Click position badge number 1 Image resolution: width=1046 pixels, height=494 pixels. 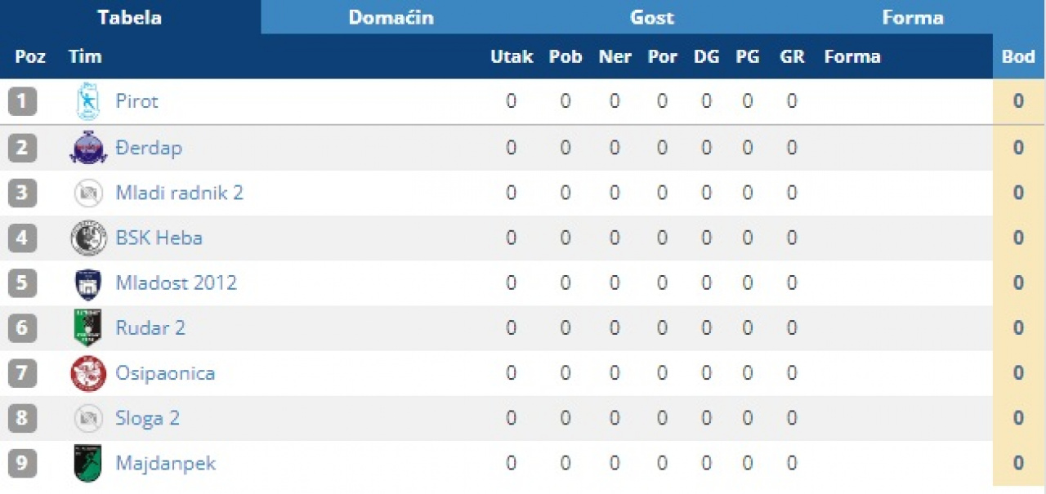coord(23,102)
